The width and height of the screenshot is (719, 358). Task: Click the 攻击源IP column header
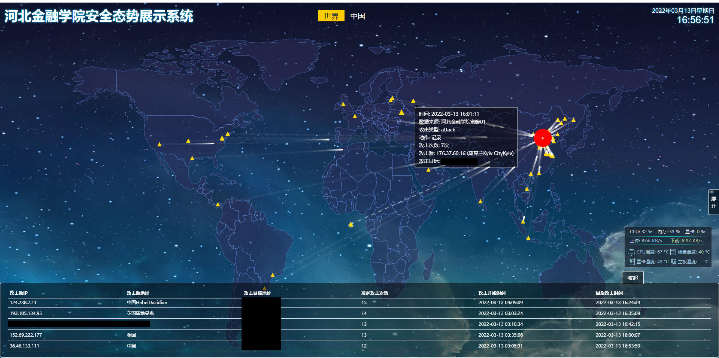pos(18,293)
